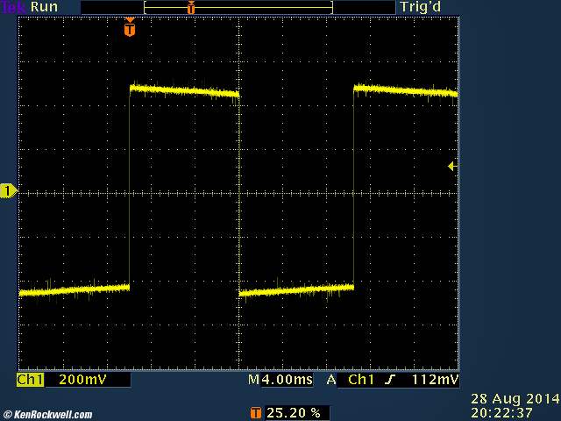Click the 25.20 % horizontal position readout

(292, 411)
